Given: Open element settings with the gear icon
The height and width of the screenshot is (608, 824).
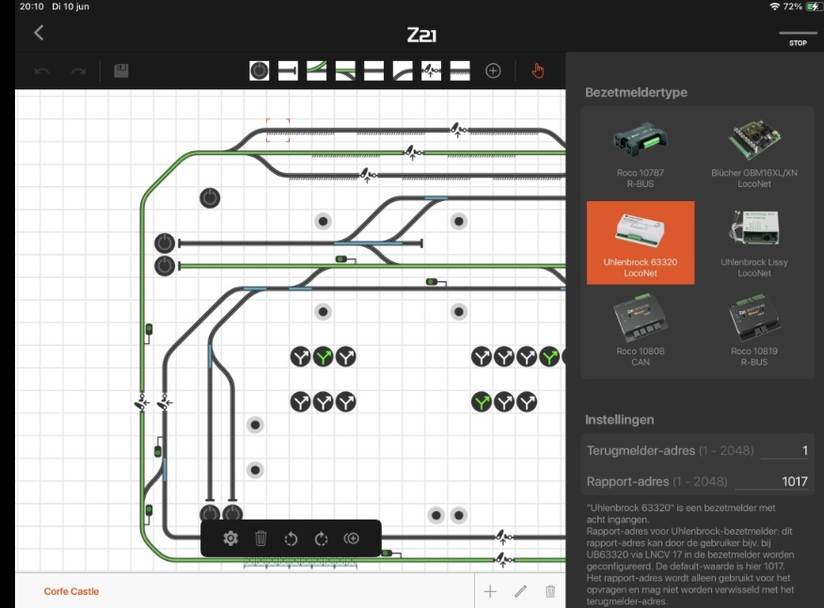Looking at the screenshot, I should click(230, 538).
